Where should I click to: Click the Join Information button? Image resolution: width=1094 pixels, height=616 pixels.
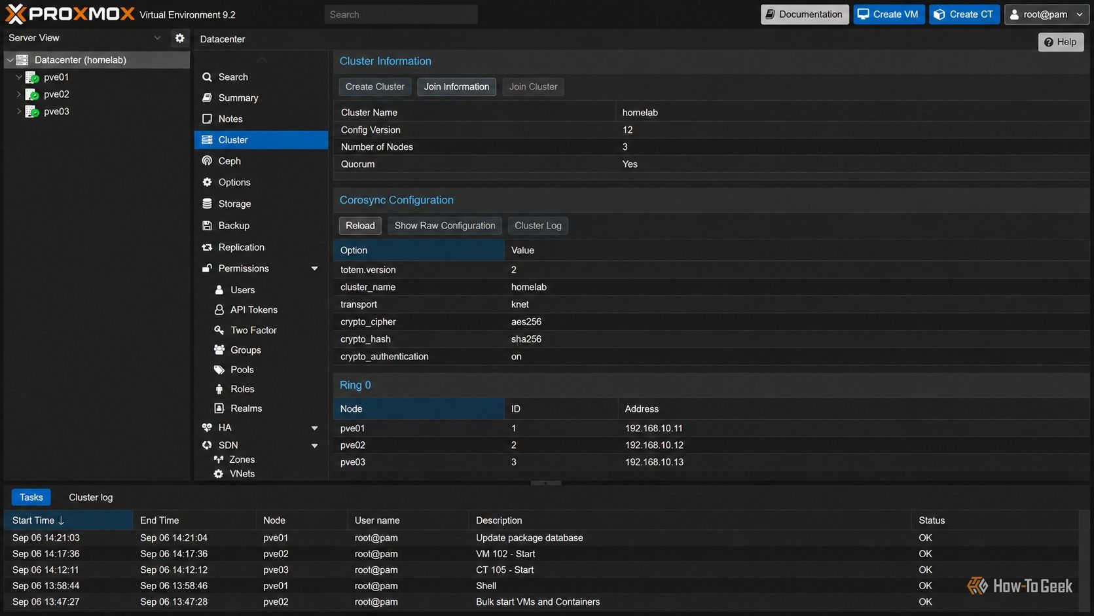(456, 86)
